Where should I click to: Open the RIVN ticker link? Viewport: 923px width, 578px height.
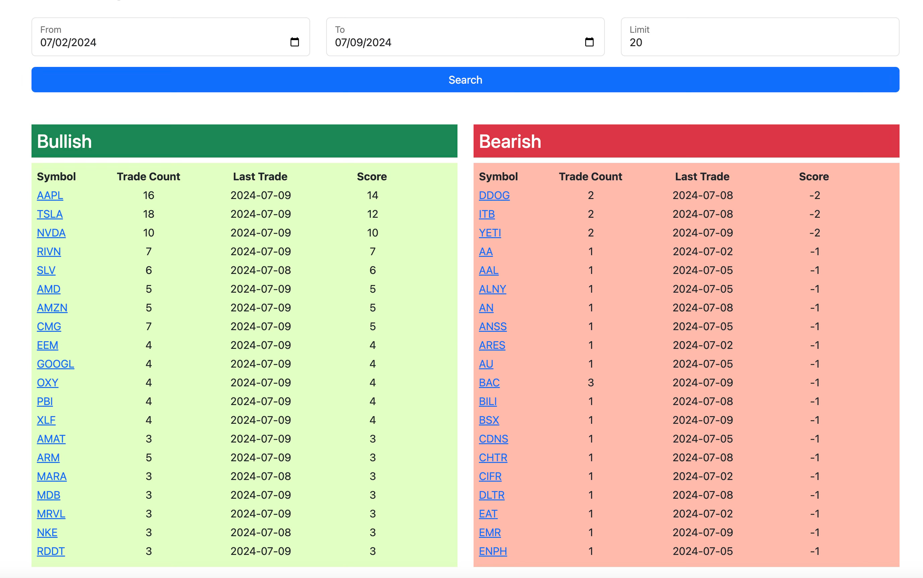click(x=49, y=252)
